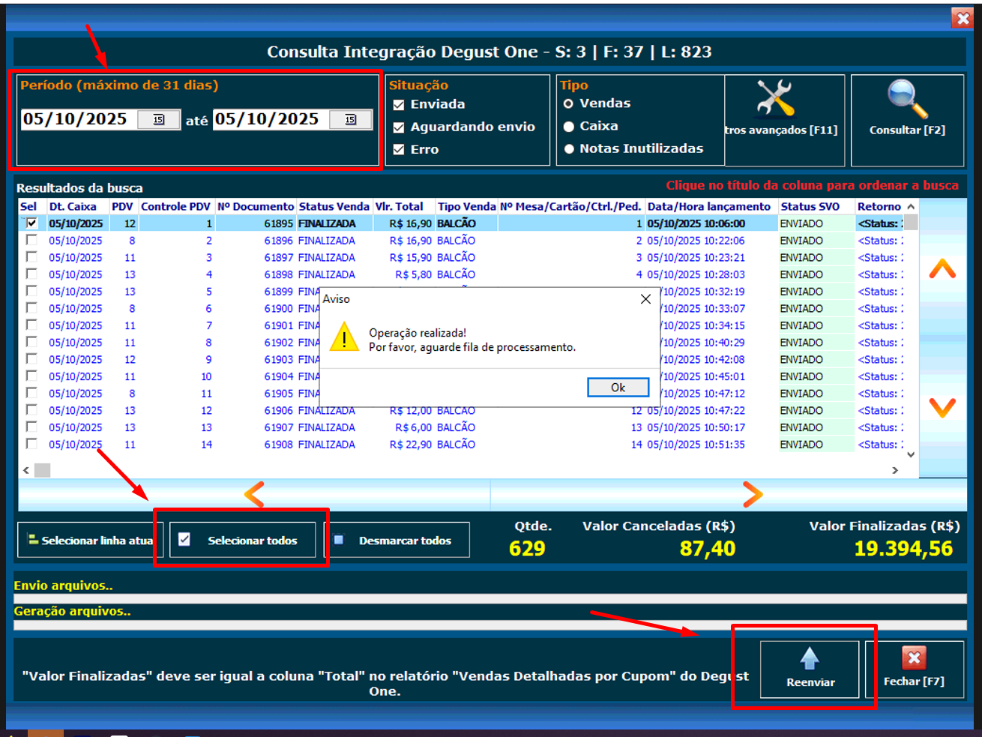Sort by Nº Documento column header
The image size is (982, 737).
point(256,207)
